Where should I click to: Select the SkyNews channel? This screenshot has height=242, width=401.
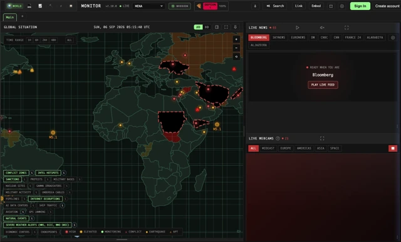(x=279, y=38)
